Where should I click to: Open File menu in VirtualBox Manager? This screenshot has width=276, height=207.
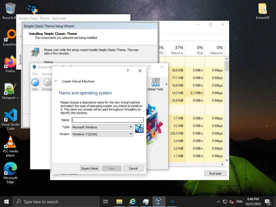35,74
